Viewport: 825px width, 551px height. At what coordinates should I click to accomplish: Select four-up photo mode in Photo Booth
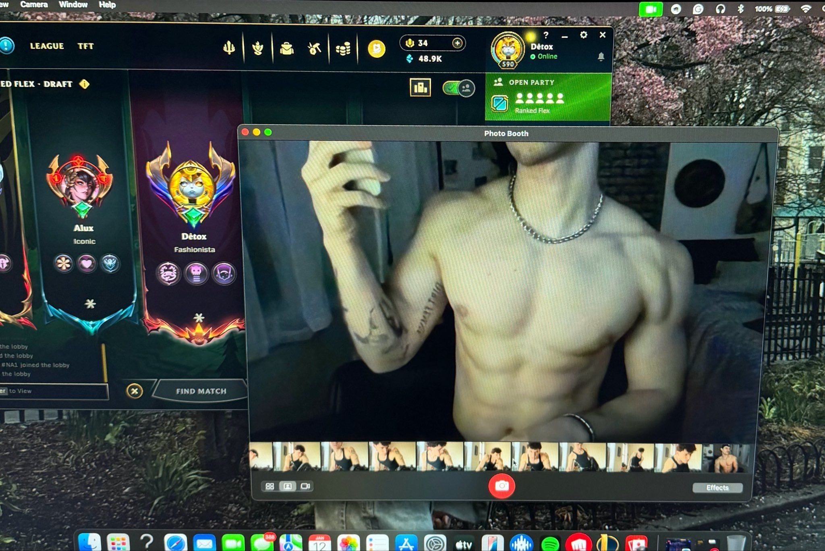[270, 486]
